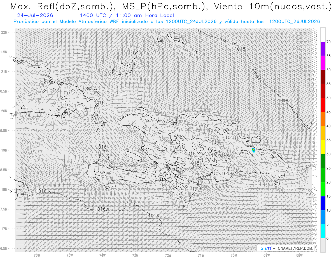336x259 pixels.
Task: Click the colored reflectivity echo over eastern Hispaniola
Action: (253, 150)
